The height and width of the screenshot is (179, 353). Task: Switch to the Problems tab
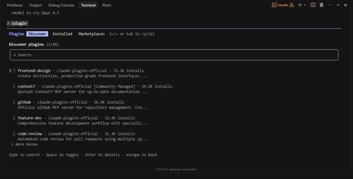point(15,5)
